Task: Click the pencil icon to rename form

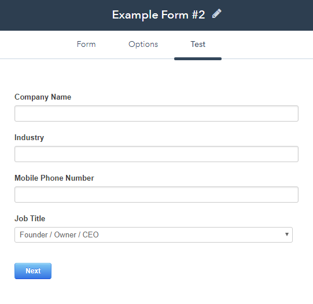Action: point(216,14)
